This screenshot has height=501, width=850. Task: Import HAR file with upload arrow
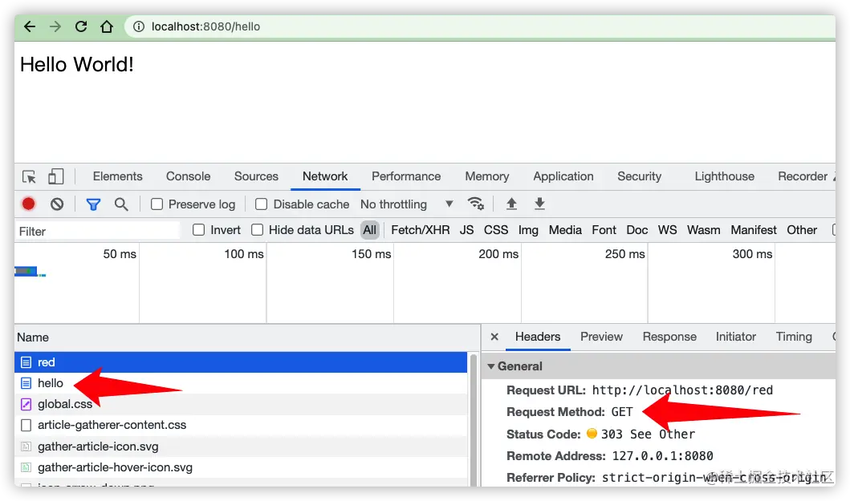pyautogui.click(x=511, y=204)
